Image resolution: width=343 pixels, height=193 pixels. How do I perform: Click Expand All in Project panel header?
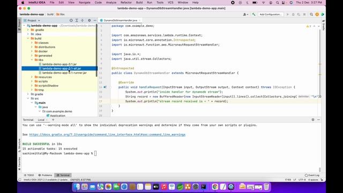[77, 20]
